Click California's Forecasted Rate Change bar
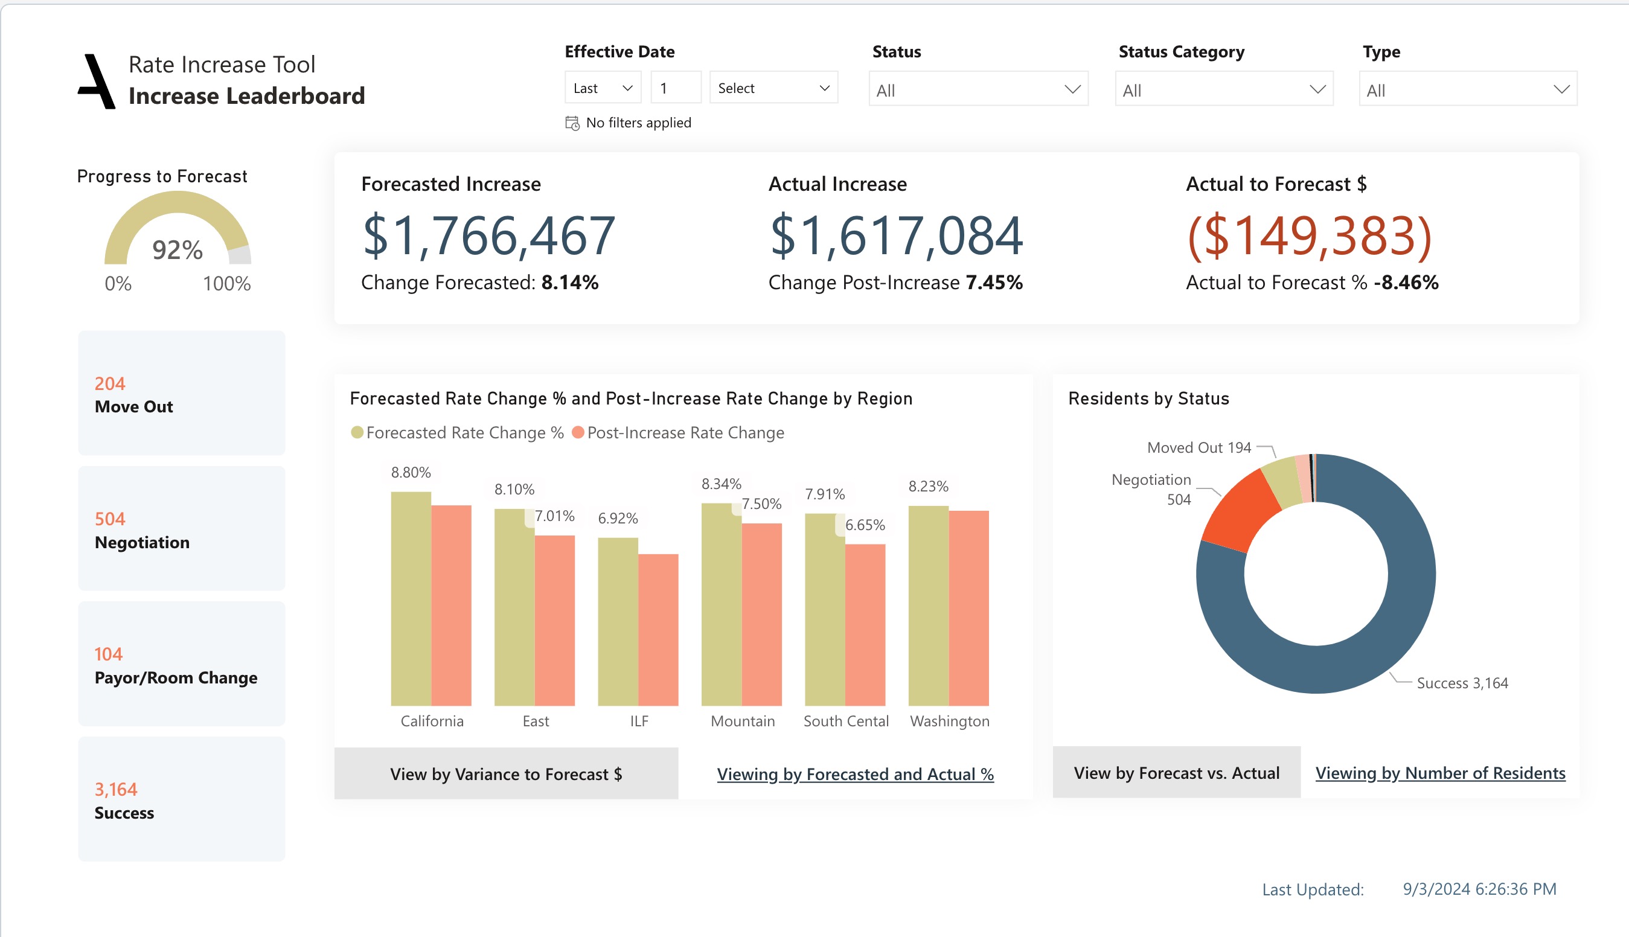This screenshot has width=1629, height=937. [x=411, y=598]
